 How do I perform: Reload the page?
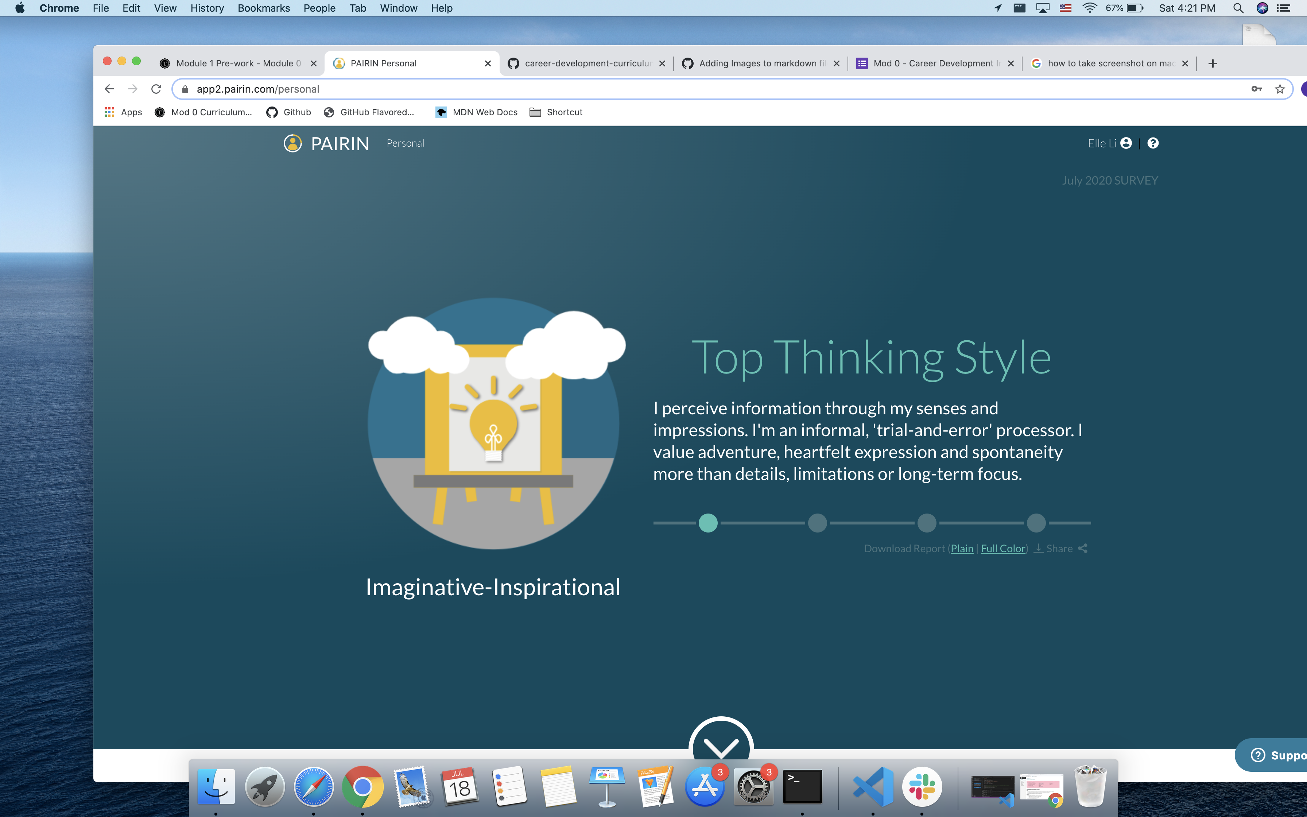click(x=156, y=89)
